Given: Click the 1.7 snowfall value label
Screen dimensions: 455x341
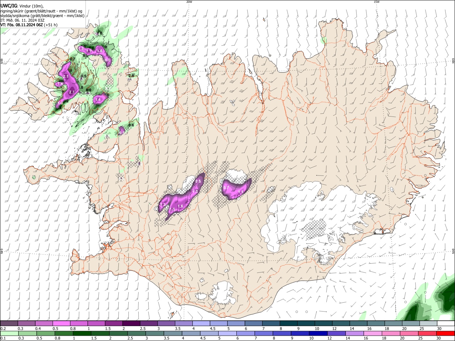Looking at the screenshot, I should coord(89,51).
